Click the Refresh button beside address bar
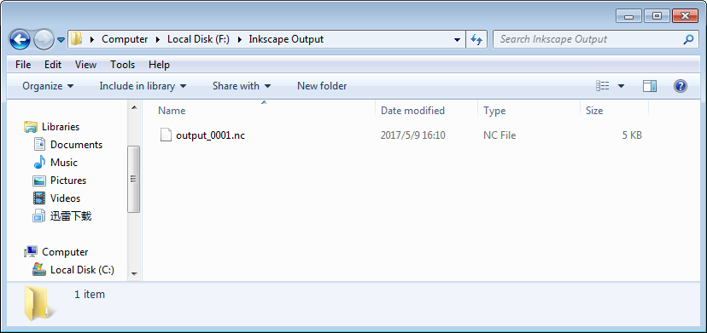Image resolution: width=707 pixels, height=333 pixels. 476,39
